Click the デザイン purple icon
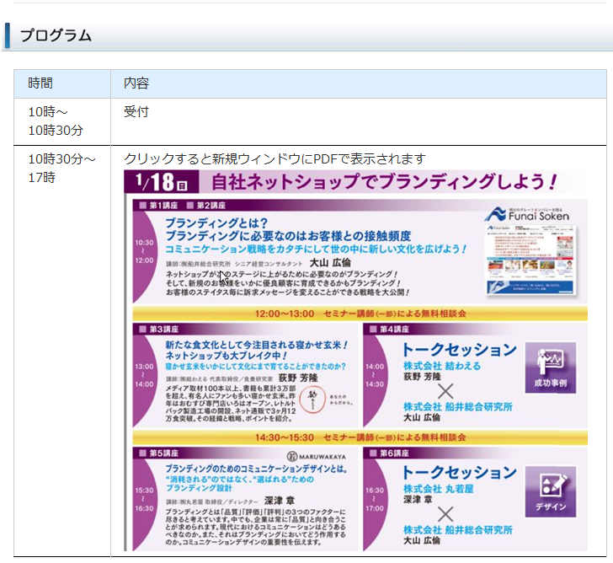Screen dimensions: 613x563 (551, 492)
